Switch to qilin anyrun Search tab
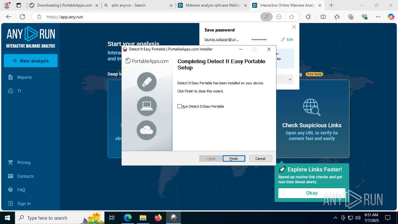Screen dimensions: 398x224 [139, 5]
